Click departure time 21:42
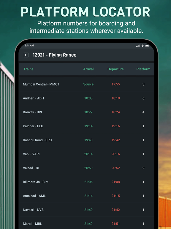171x229 pixels. 115,210
